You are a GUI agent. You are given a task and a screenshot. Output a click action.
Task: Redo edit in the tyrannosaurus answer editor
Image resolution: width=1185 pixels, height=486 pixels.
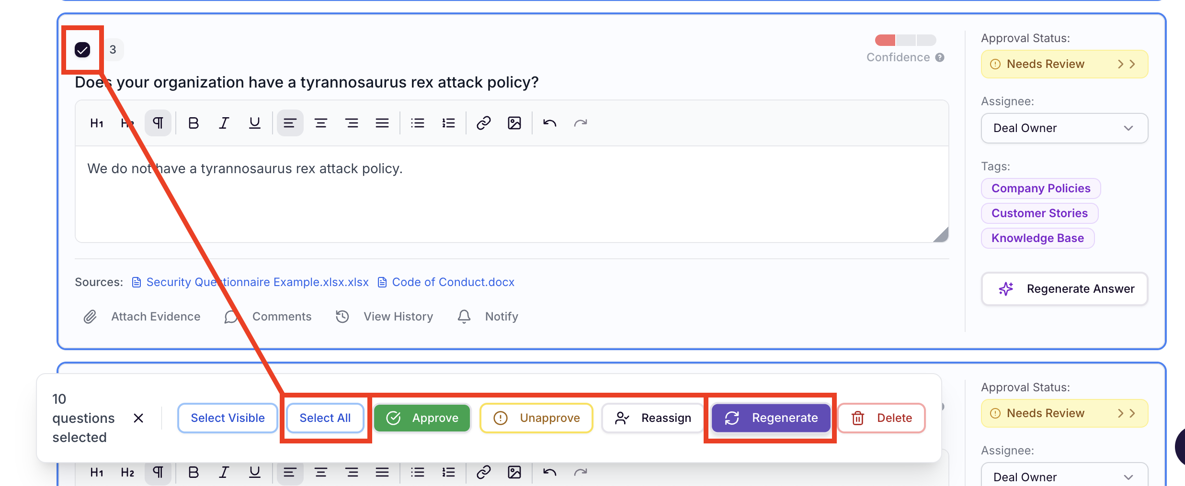coord(581,123)
